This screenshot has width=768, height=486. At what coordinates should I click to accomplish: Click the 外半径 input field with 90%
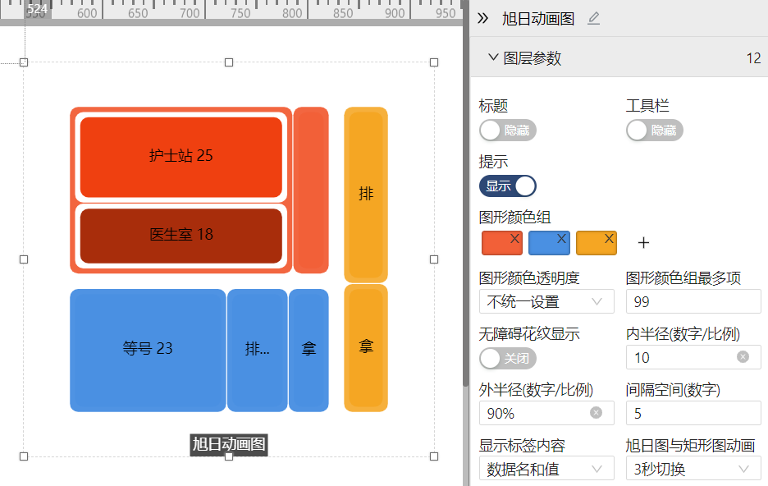[x=546, y=413]
